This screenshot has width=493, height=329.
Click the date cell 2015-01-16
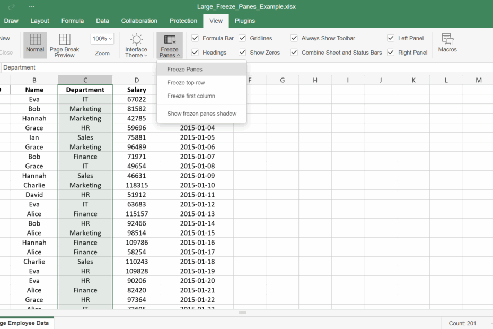point(197,243)
